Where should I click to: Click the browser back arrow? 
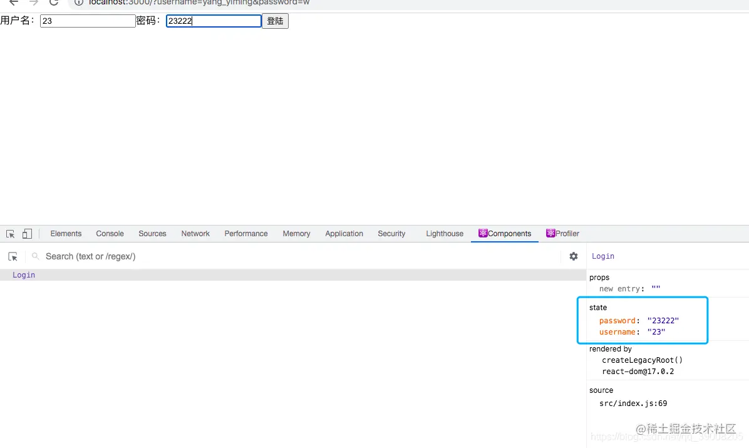[13, 3]
